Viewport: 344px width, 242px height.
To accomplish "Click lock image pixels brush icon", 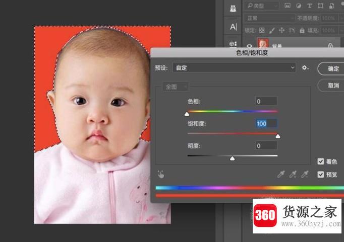I will [272, 30].
